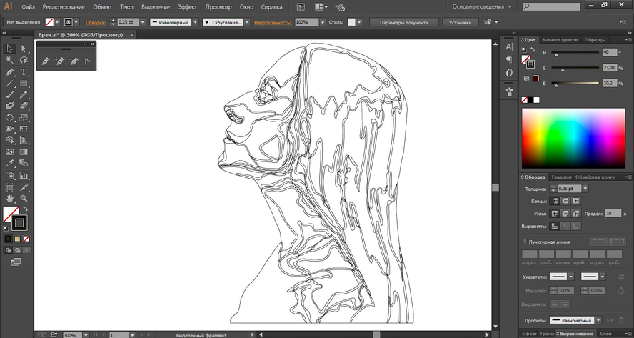Select the Artboard tool
Screen dimensions: 634x338
pyautogui.click(x=10, y=187)
